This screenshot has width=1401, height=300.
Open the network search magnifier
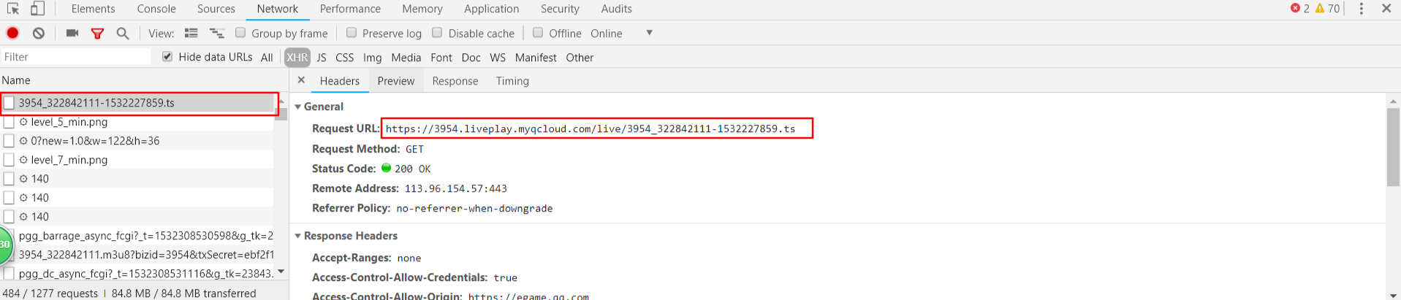click(x=123, y=33)
